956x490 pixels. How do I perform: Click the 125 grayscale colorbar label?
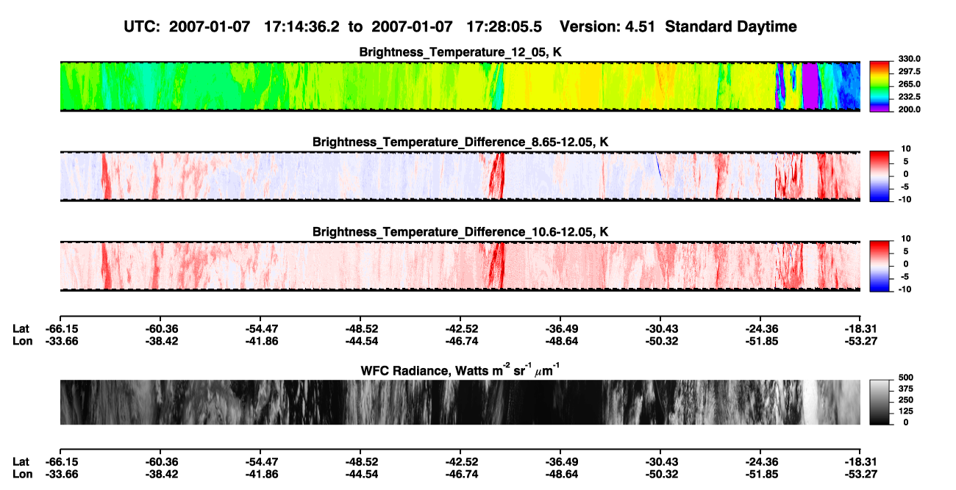905,411
